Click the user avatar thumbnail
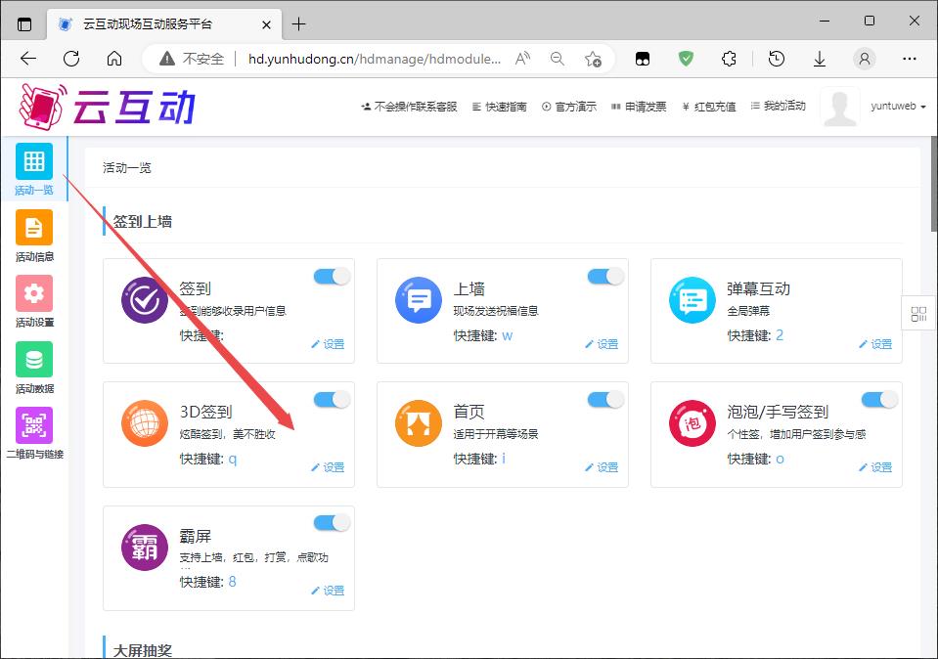 click(x=840, y=107)
